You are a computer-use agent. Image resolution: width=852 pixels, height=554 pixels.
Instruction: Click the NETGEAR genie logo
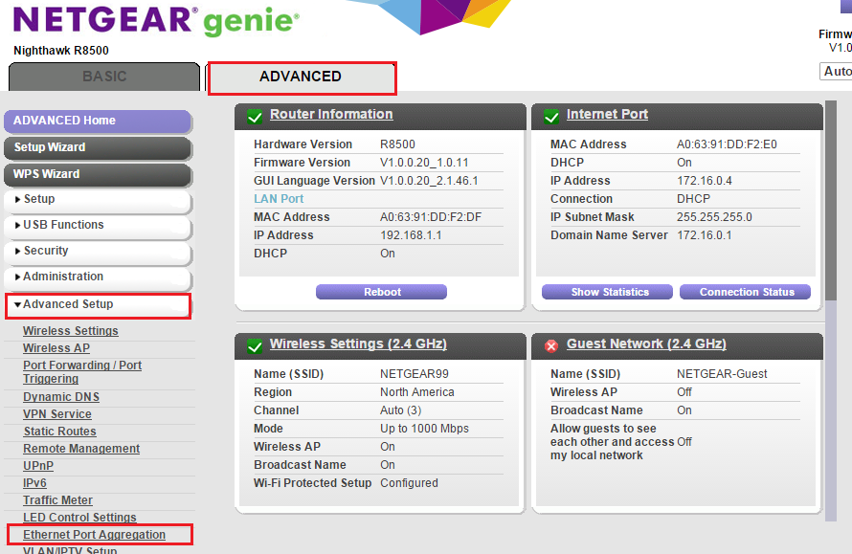coord(156,21)
